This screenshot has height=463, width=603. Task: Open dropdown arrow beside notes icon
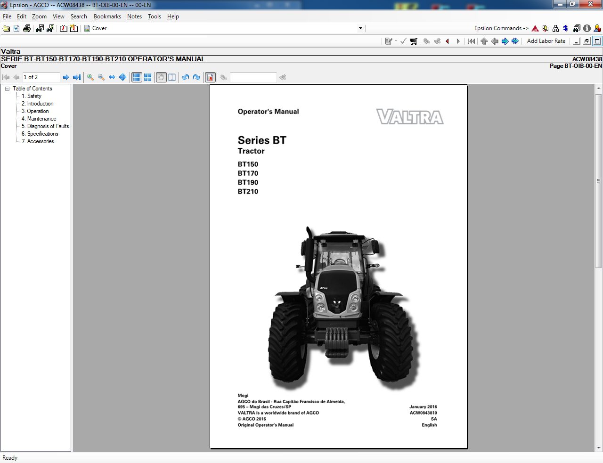tap(396, 41)
